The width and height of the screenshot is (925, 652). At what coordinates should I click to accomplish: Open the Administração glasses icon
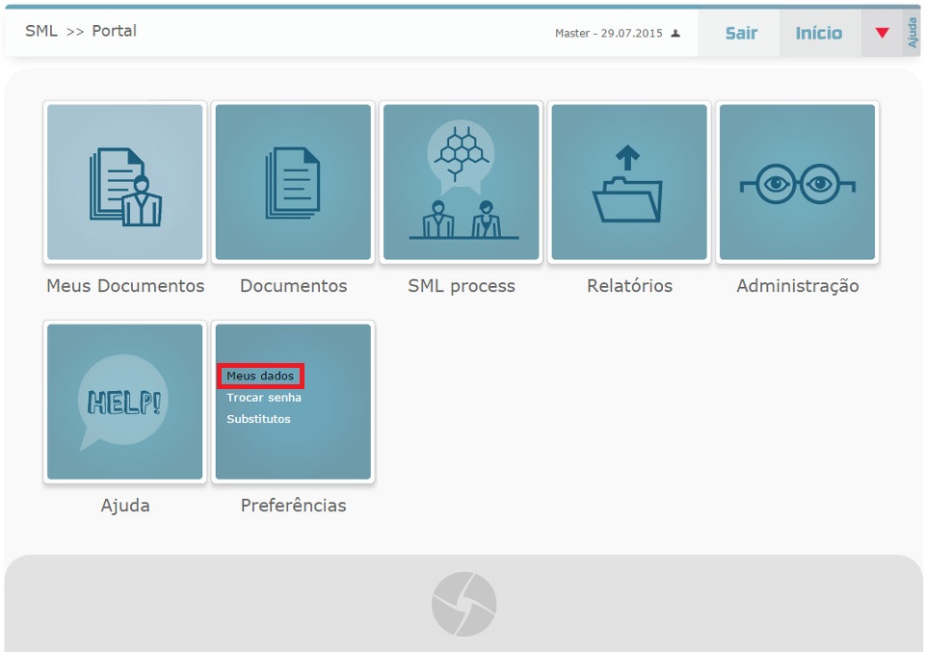coord(797,183)
